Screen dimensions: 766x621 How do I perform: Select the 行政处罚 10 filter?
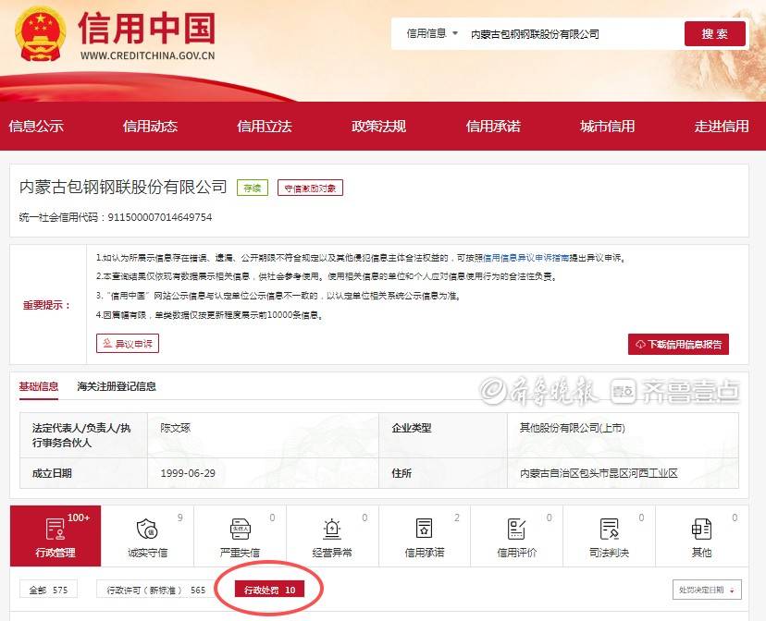click(x=269, y=590)
